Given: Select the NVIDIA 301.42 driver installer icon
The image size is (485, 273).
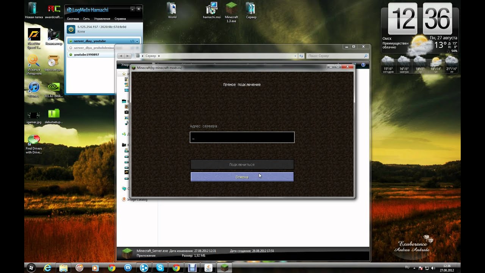Looking at the screenshot, I should pyautogui.click(x=53, y=89).
